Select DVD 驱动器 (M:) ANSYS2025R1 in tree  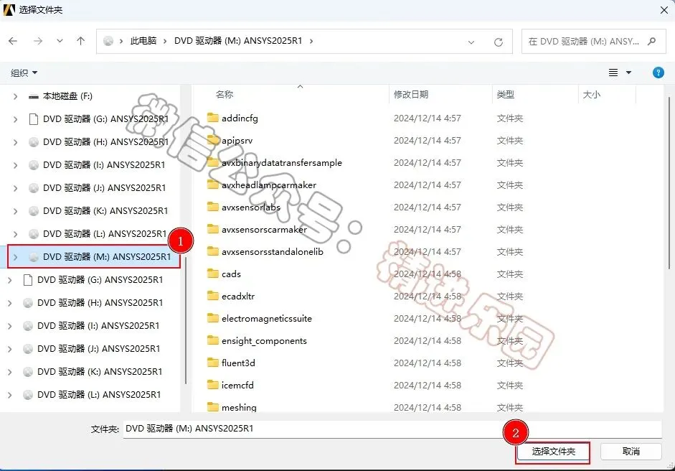tap(107, 257)
